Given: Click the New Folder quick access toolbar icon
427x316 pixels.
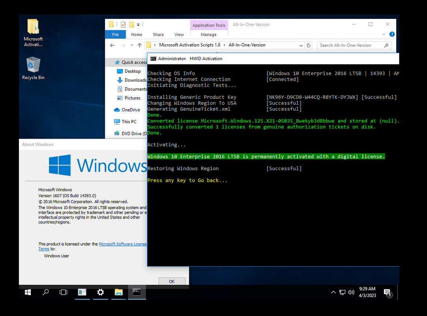Looking at the screenshot, I should pyautogui.click(x=132, y=24).
